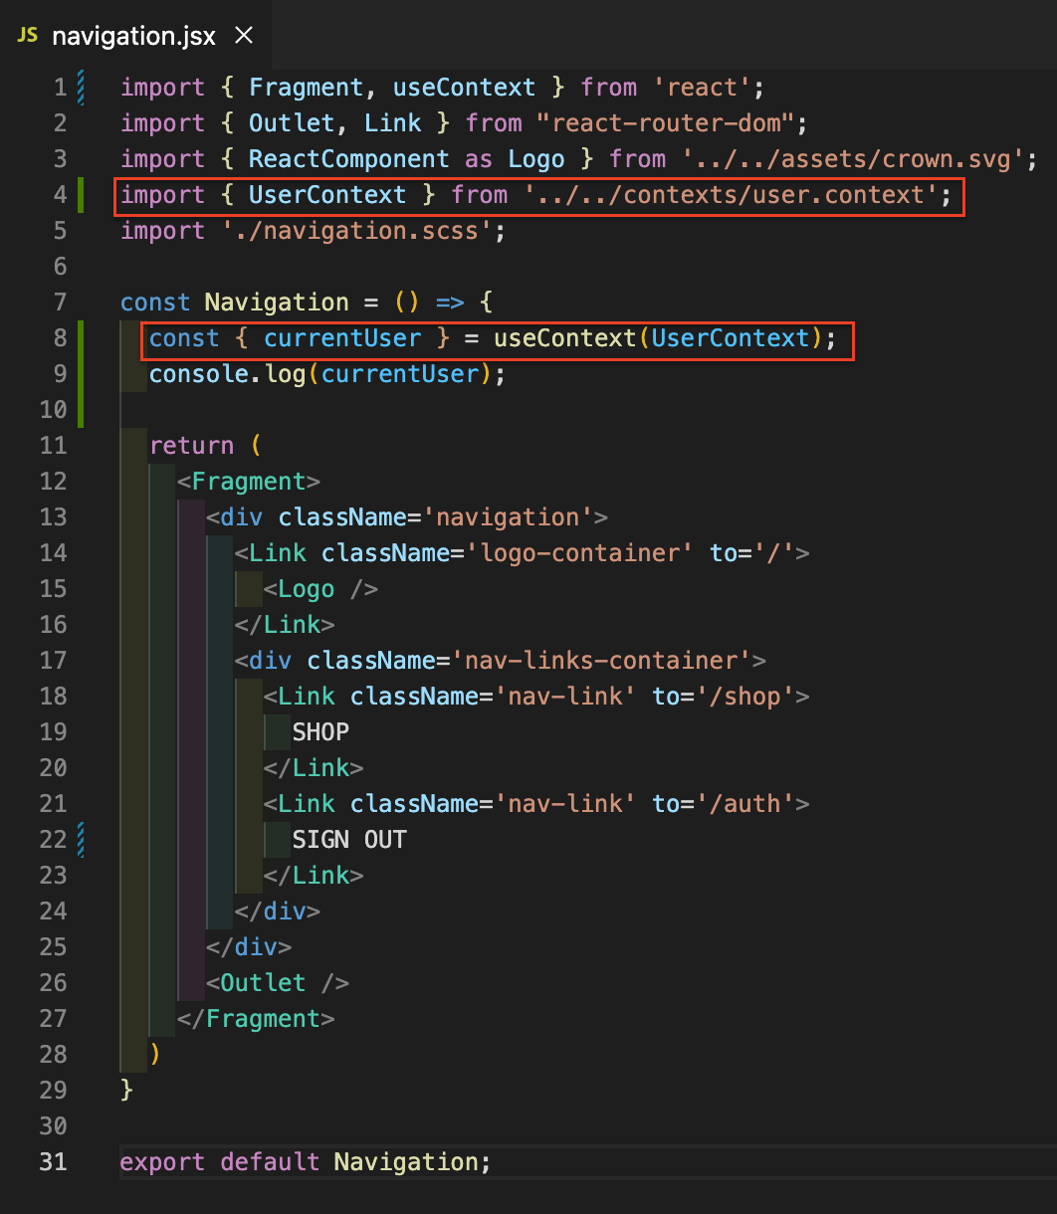
Task: Click the 'nav-links-container' className string
Action: (x=600, y=661)
